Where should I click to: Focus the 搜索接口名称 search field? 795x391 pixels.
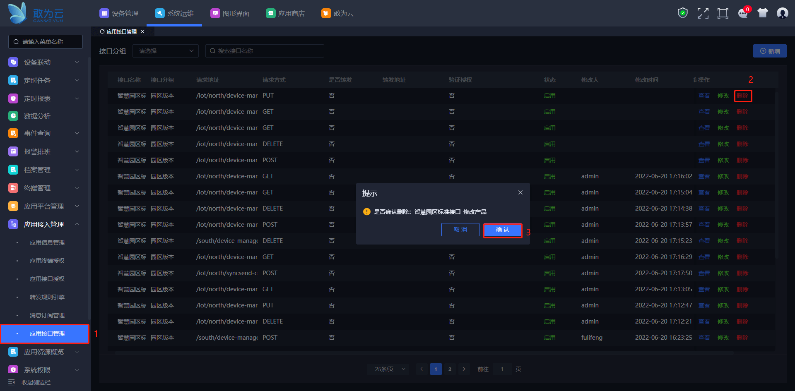click(265, 51)
